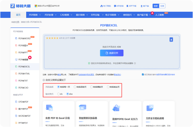This screenshot has width=193, height=127.
Task: Click the API咨询 chat icon
Action: (x=115, y=6)
